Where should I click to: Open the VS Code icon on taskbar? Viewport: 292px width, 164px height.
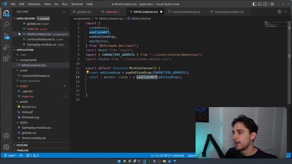point(144,161)
